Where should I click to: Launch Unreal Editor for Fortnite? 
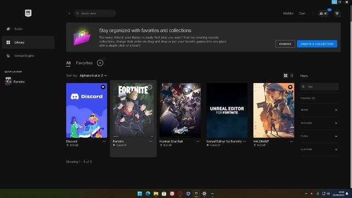point(214,145)
